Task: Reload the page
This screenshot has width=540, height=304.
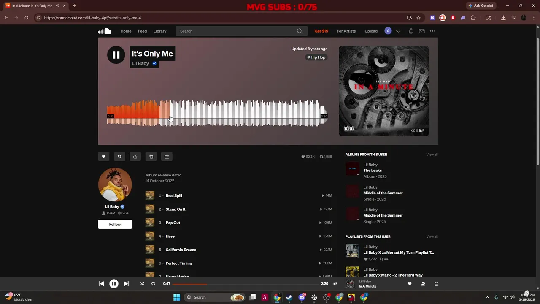Action: coord(26,18)
